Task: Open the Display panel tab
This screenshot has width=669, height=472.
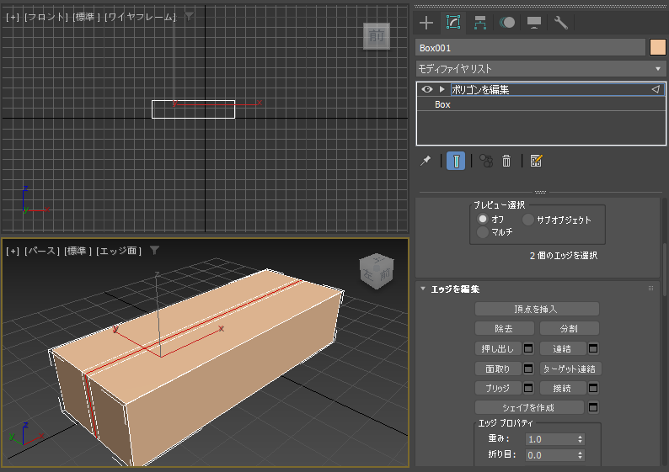Action: pyautogui.click(x=533, y=23)
